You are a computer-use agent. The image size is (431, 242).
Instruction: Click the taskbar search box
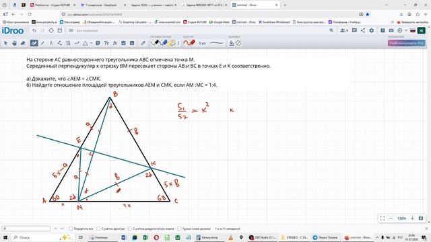(42, 237)
